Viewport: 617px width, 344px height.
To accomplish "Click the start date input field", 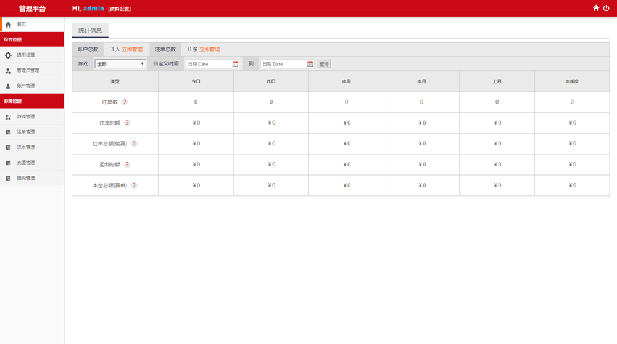I will (208, 63).
